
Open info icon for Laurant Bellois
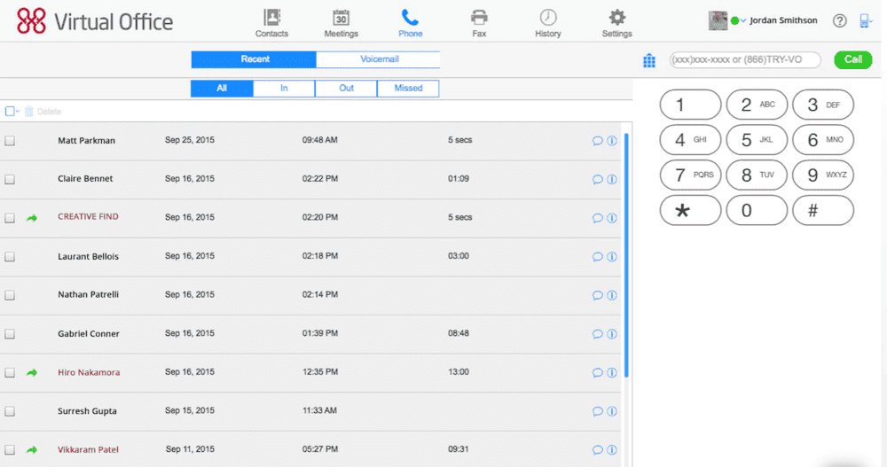point(612,257)
